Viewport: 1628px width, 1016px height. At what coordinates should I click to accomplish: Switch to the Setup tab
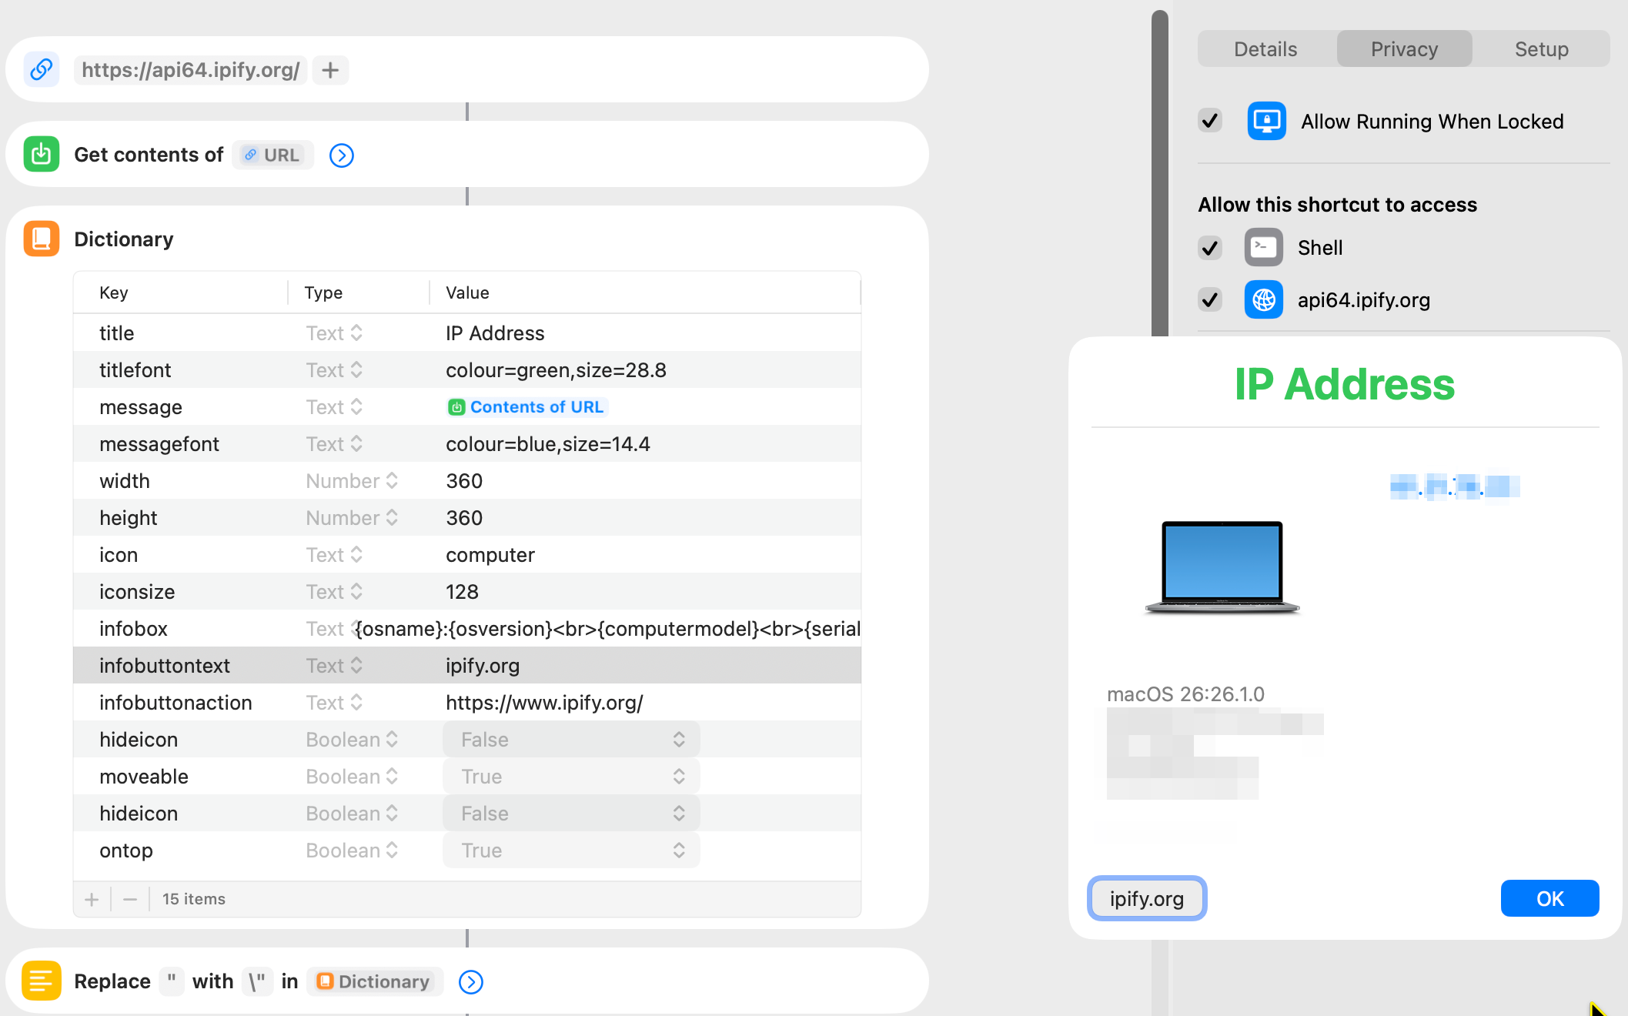pos(1541,49)
